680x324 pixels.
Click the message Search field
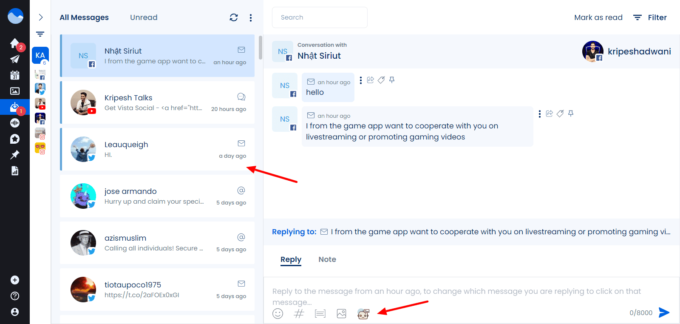pyautogui.click(x=320, y=17)
